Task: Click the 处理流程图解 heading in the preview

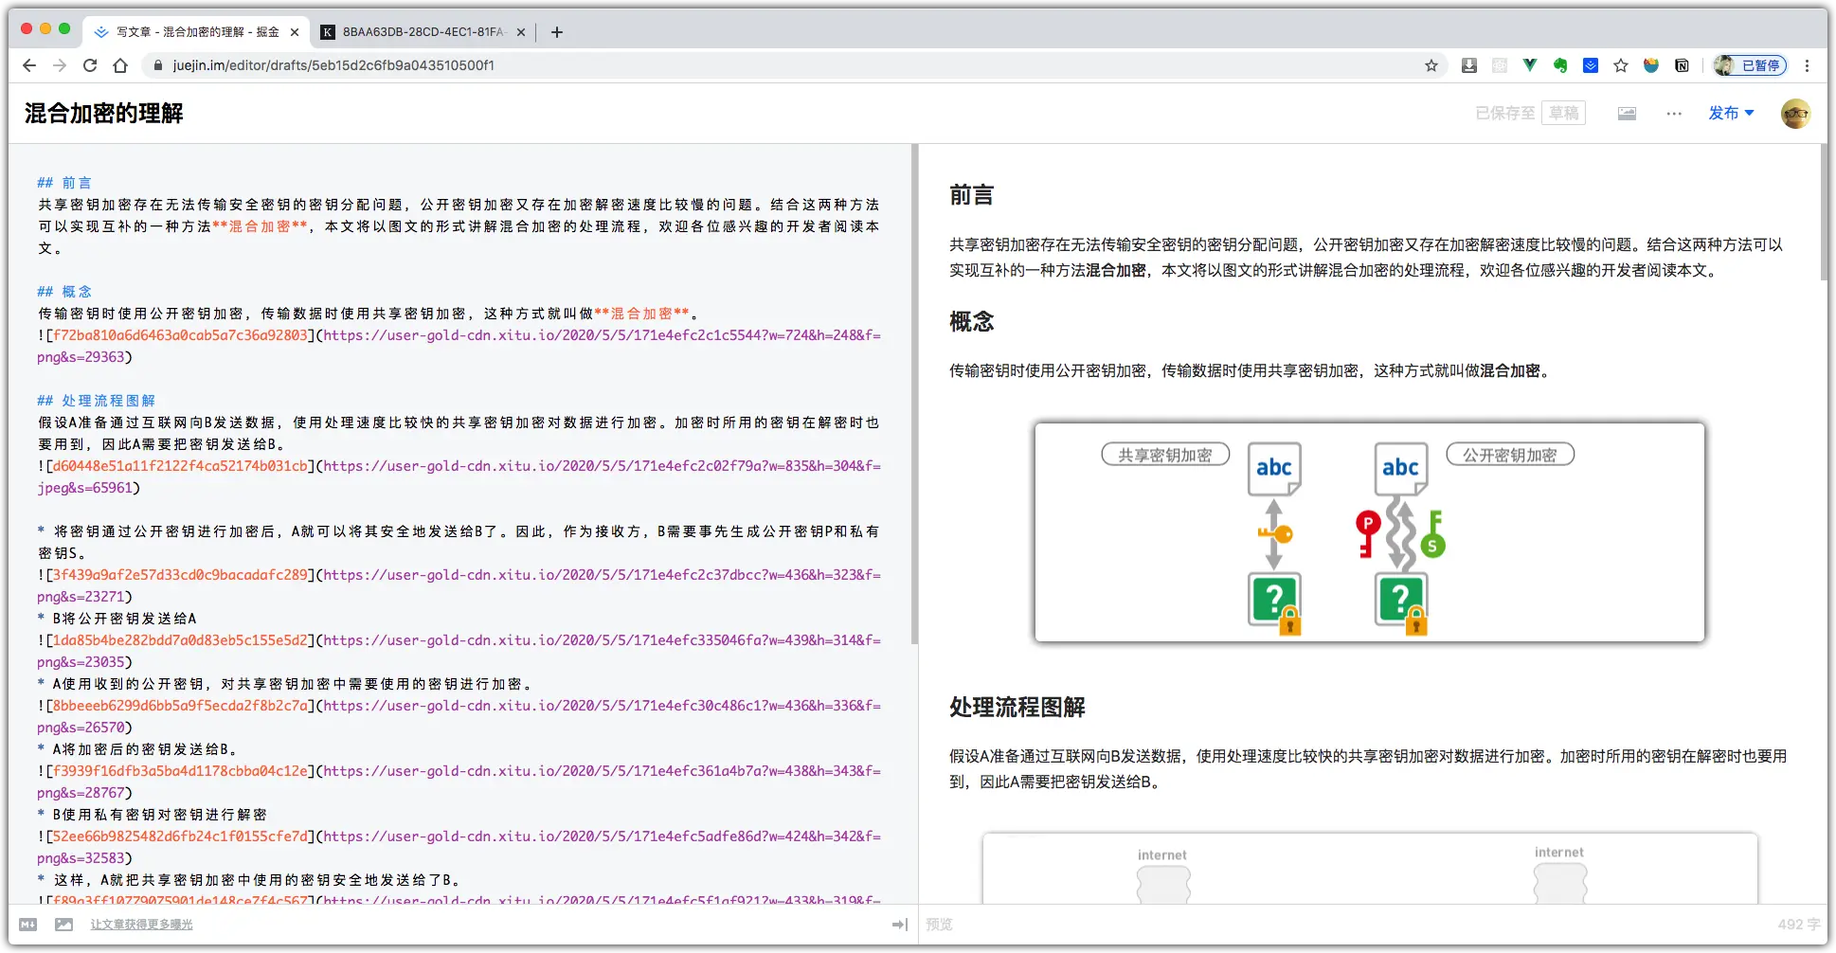Action: coord(1017,708)
